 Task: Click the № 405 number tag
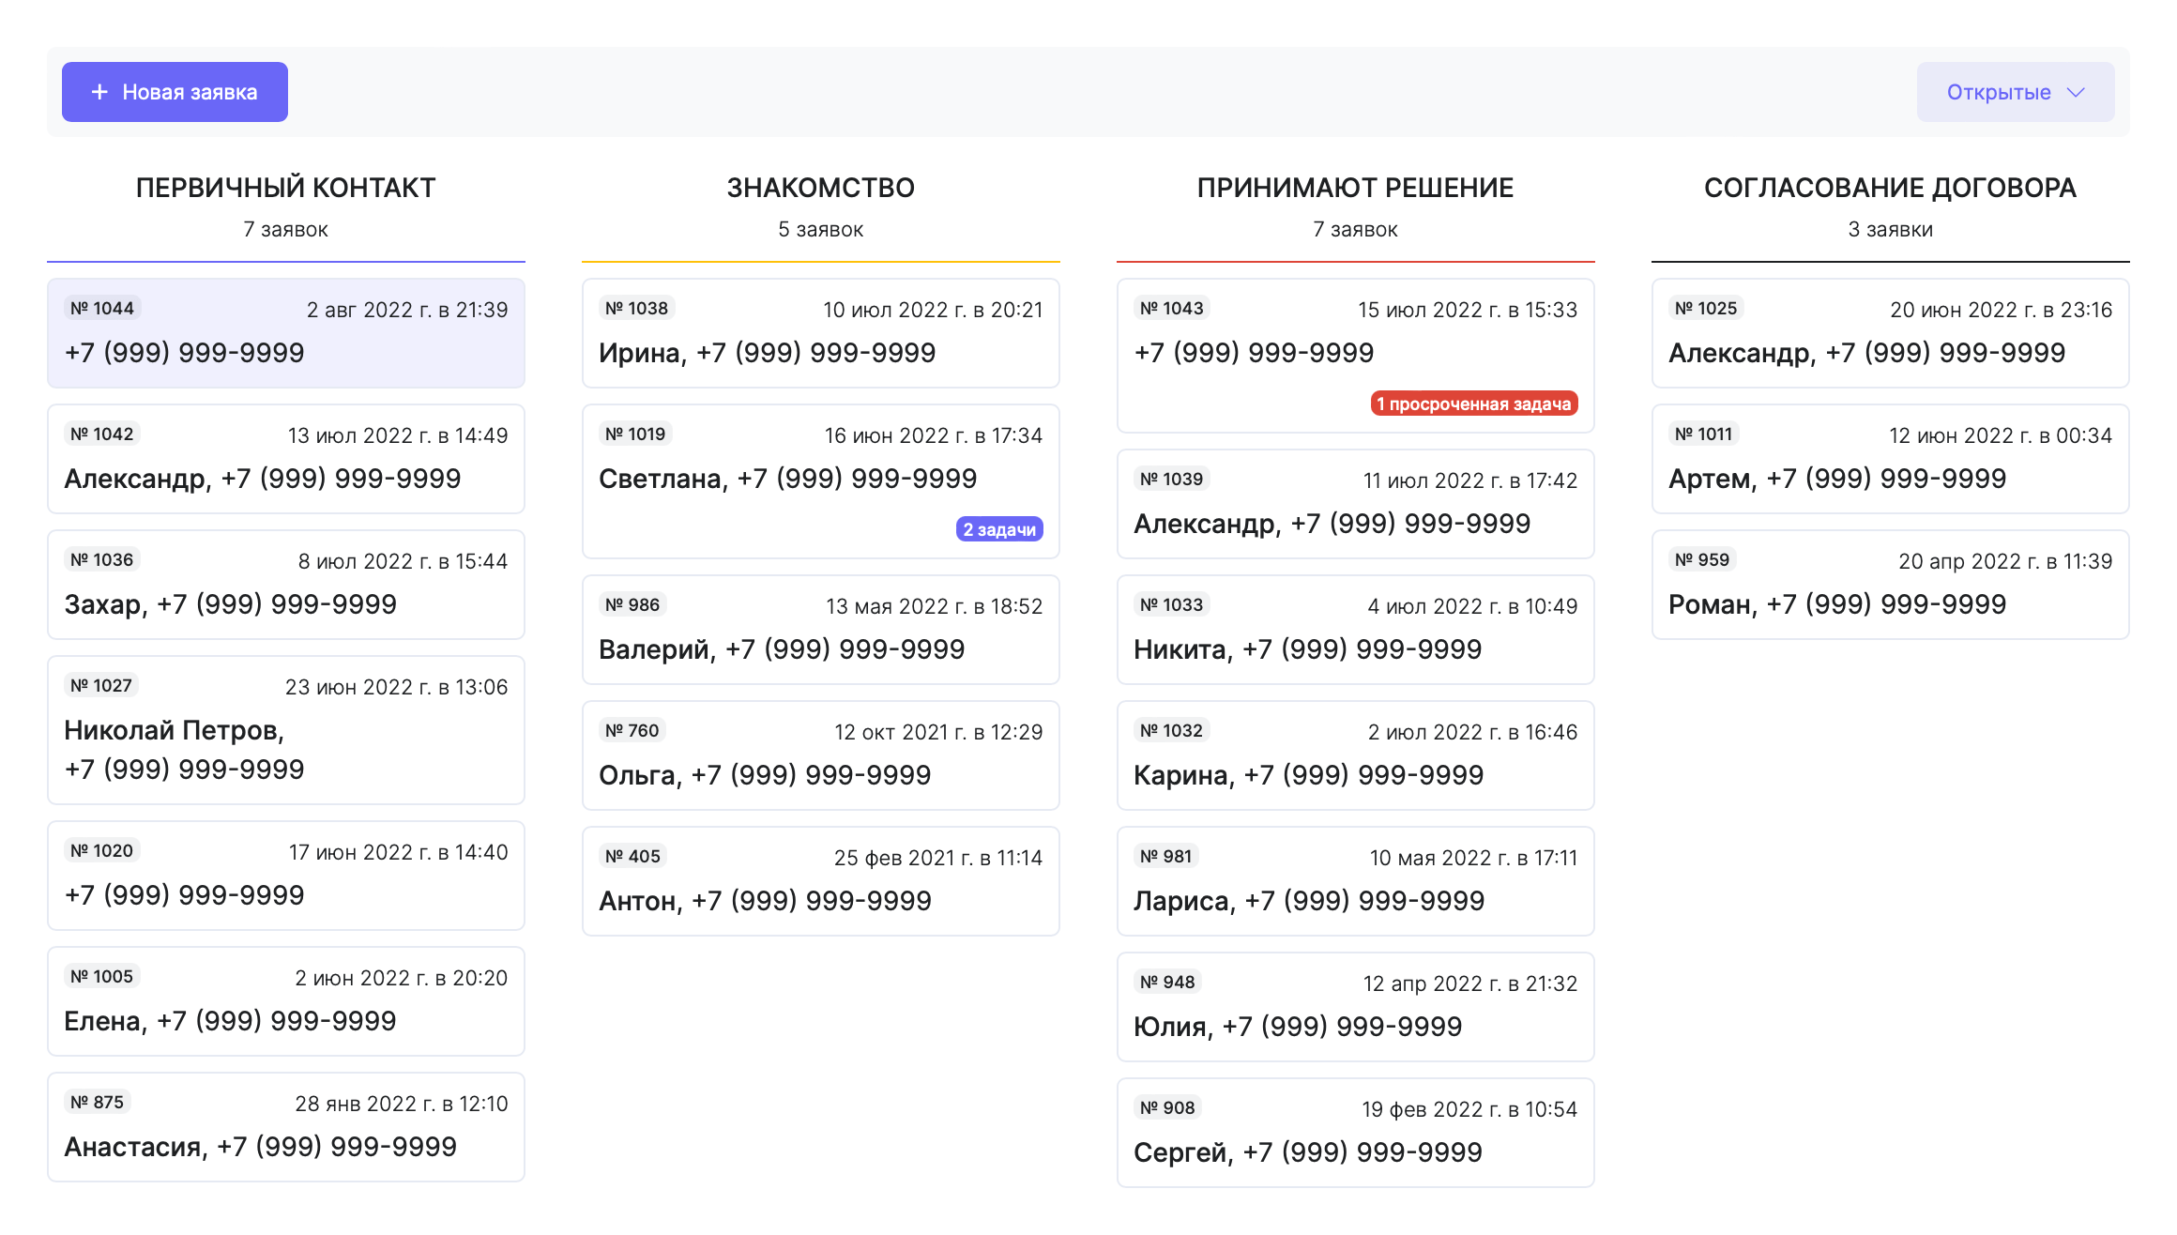(x=632, y=856)
